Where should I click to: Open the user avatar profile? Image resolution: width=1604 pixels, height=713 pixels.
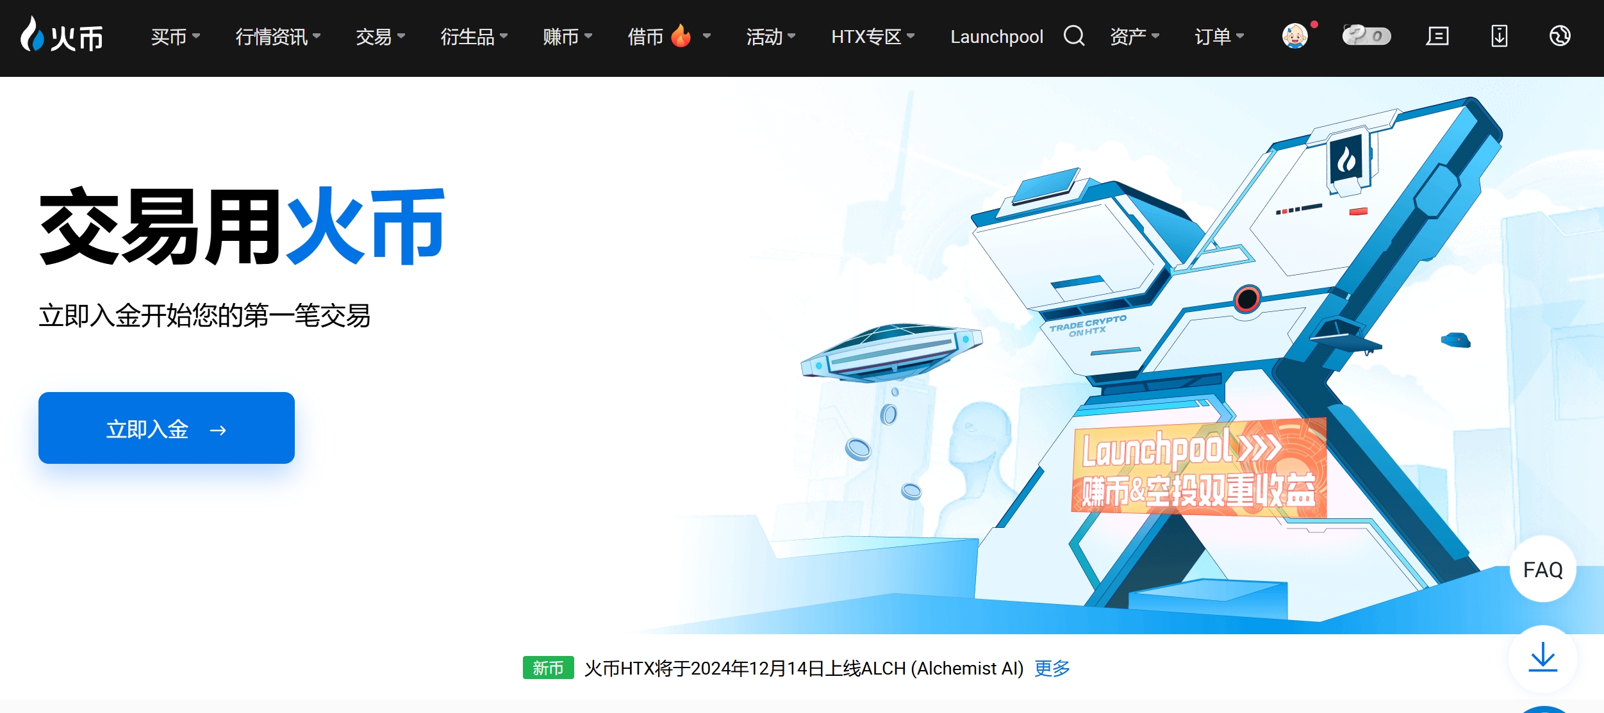click(x=1294, y=36)
